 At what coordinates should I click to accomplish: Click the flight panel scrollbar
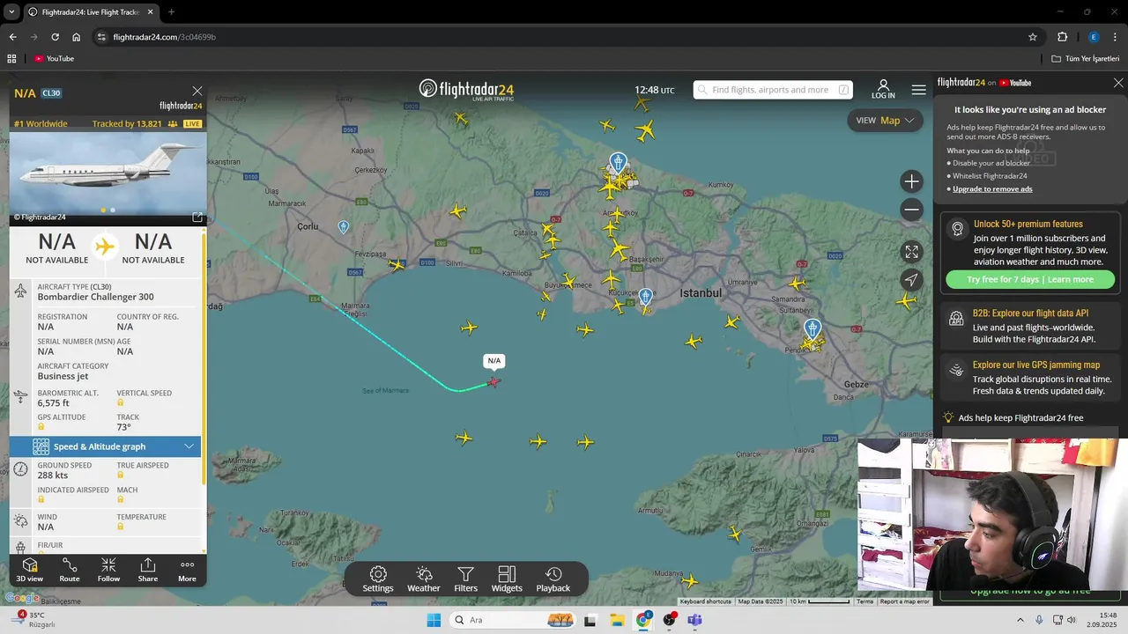click(204, 357)
